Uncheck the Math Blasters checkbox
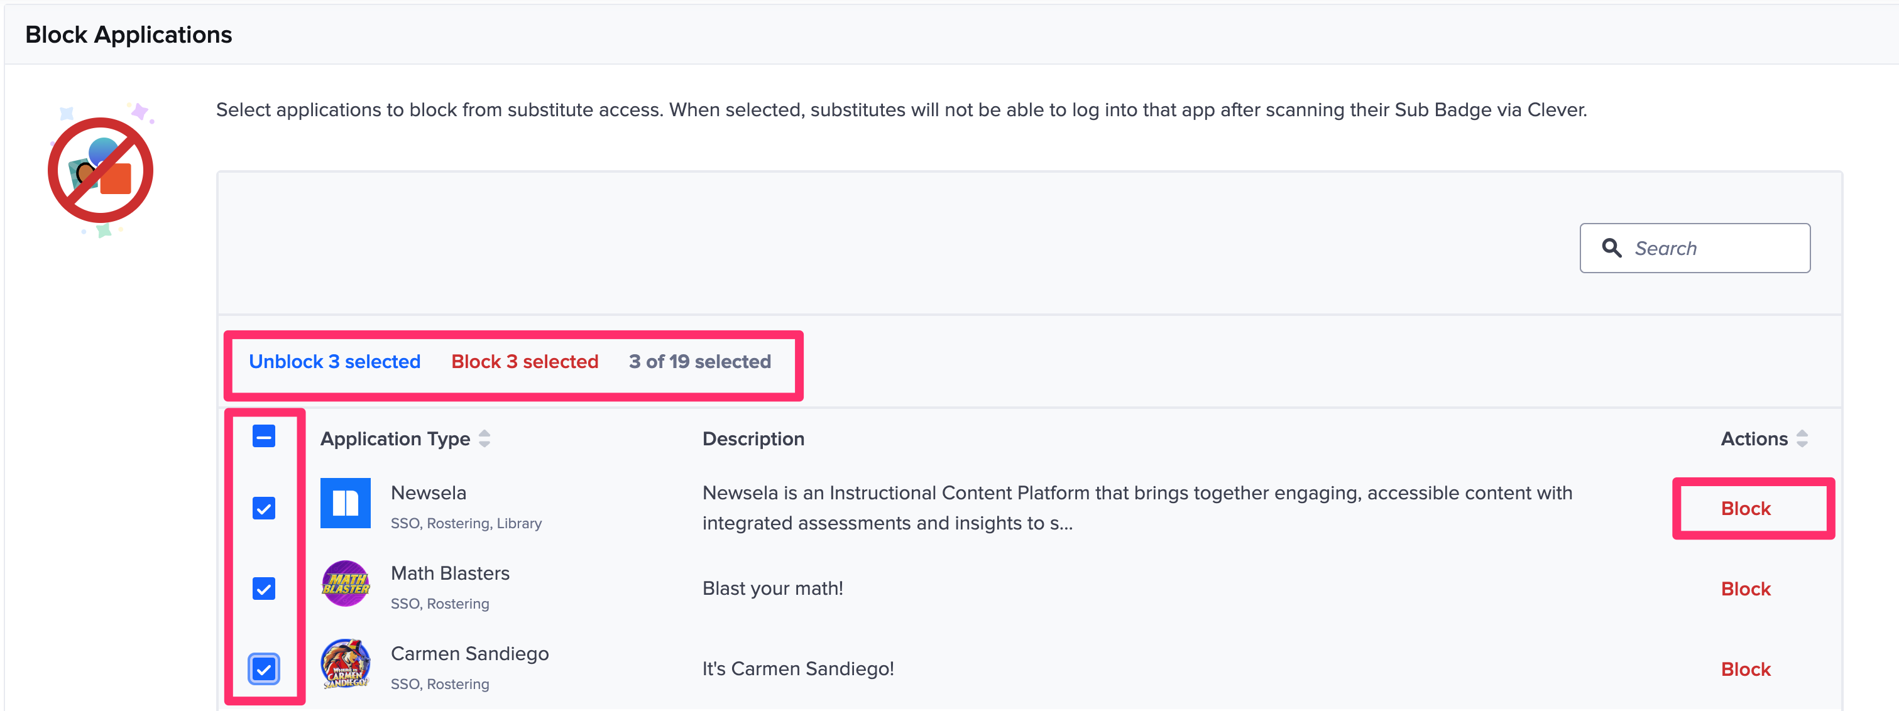Viewport: 1899px width, 711px height. (264, 588)
